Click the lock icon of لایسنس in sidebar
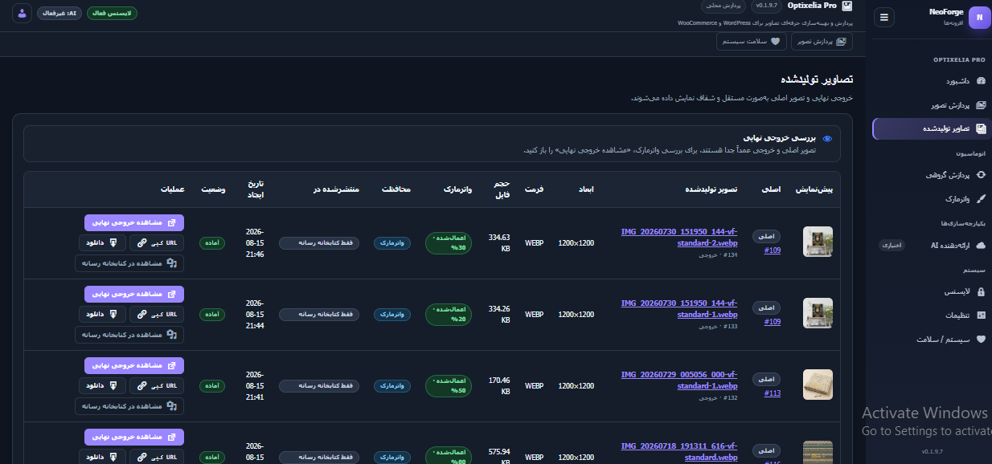Viewport: 992px width, 464px height. tap(981, 292)
